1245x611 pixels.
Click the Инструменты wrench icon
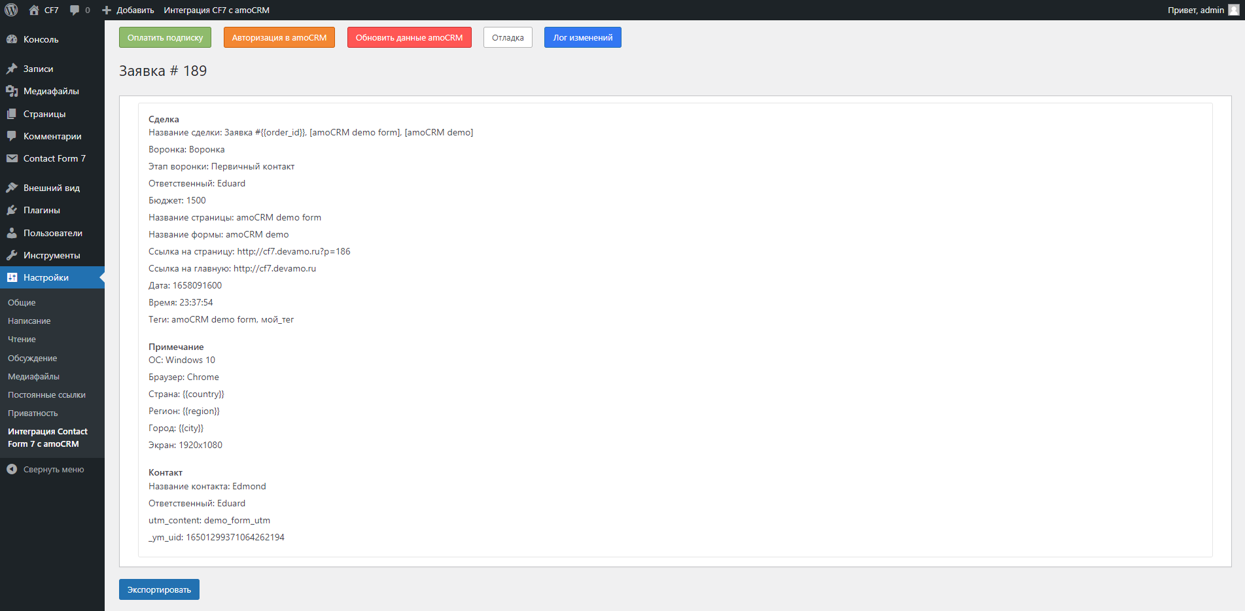[12, 255]
